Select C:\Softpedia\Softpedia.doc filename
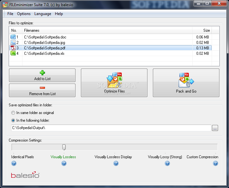229x188 pixels. tap(45, 37)
